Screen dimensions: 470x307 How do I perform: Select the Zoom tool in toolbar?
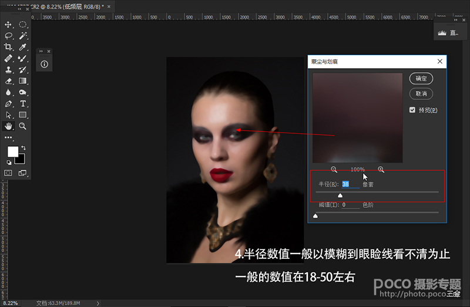click(x=23, y=126)
